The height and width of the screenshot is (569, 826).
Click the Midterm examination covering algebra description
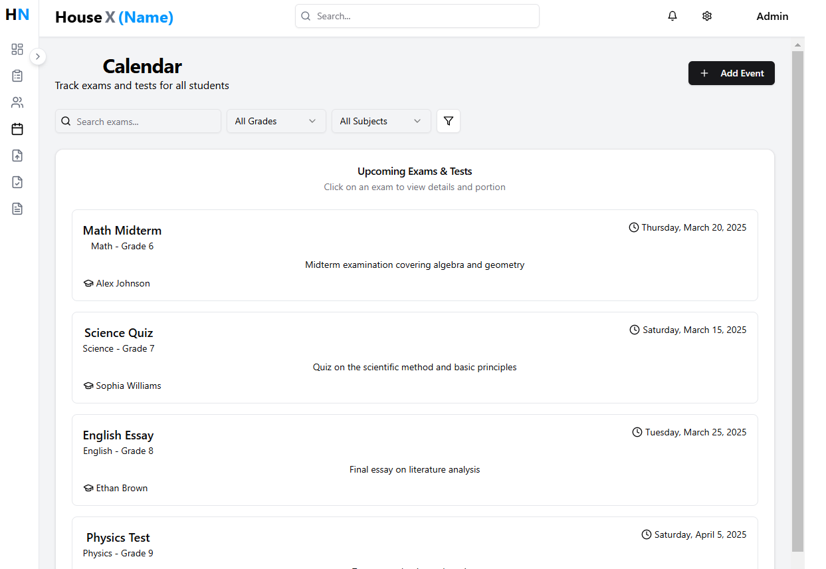[x=415, y=265]
